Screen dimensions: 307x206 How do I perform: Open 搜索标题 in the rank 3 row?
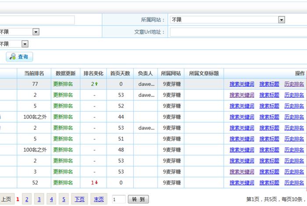[x=269, y=172]
